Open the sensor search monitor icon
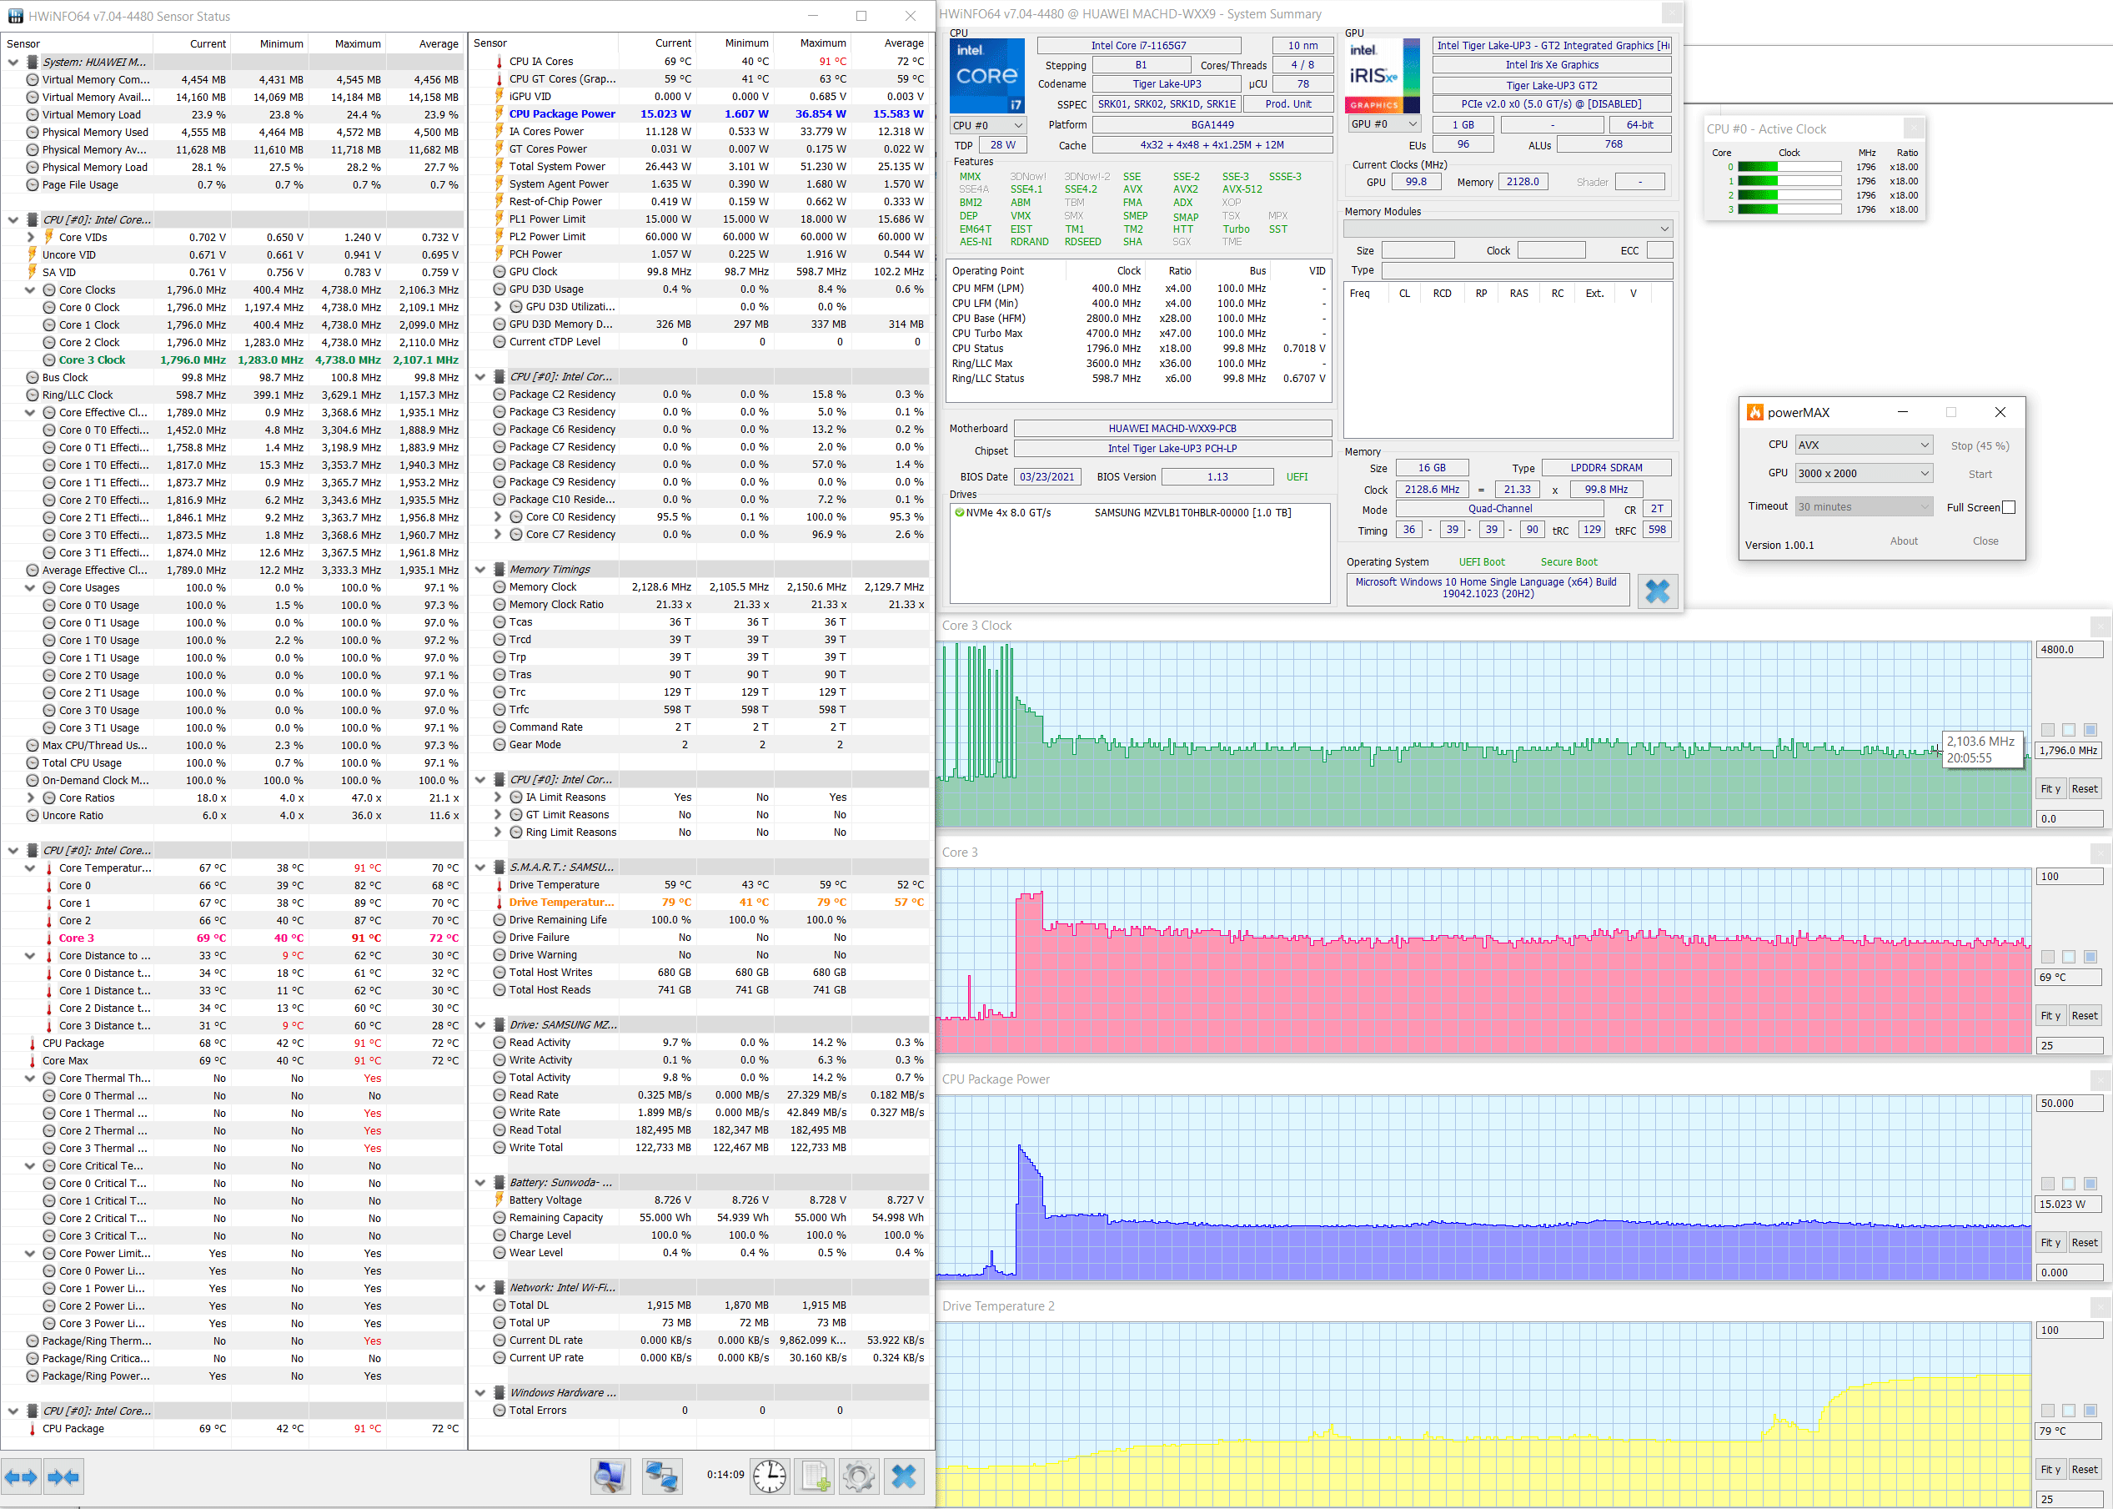Screen dimensions: 2113x1509 (610, 1476)
